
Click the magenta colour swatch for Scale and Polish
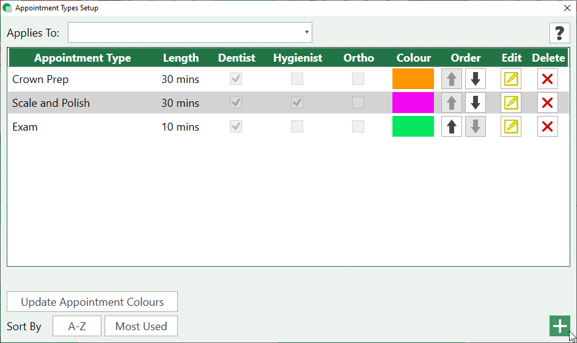tap(413, 103)
